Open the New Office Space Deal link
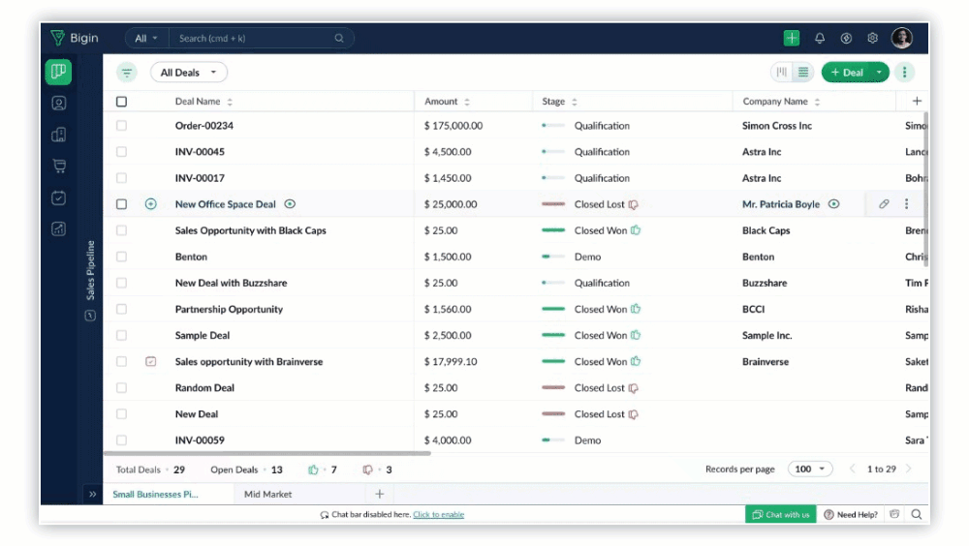This screenshot has width=969, height=546. 226,204
